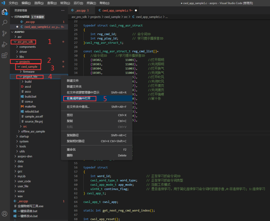Screen dimensions: 270x221
Task: Choose 重命名 from context menu
Action: (96, 149)
